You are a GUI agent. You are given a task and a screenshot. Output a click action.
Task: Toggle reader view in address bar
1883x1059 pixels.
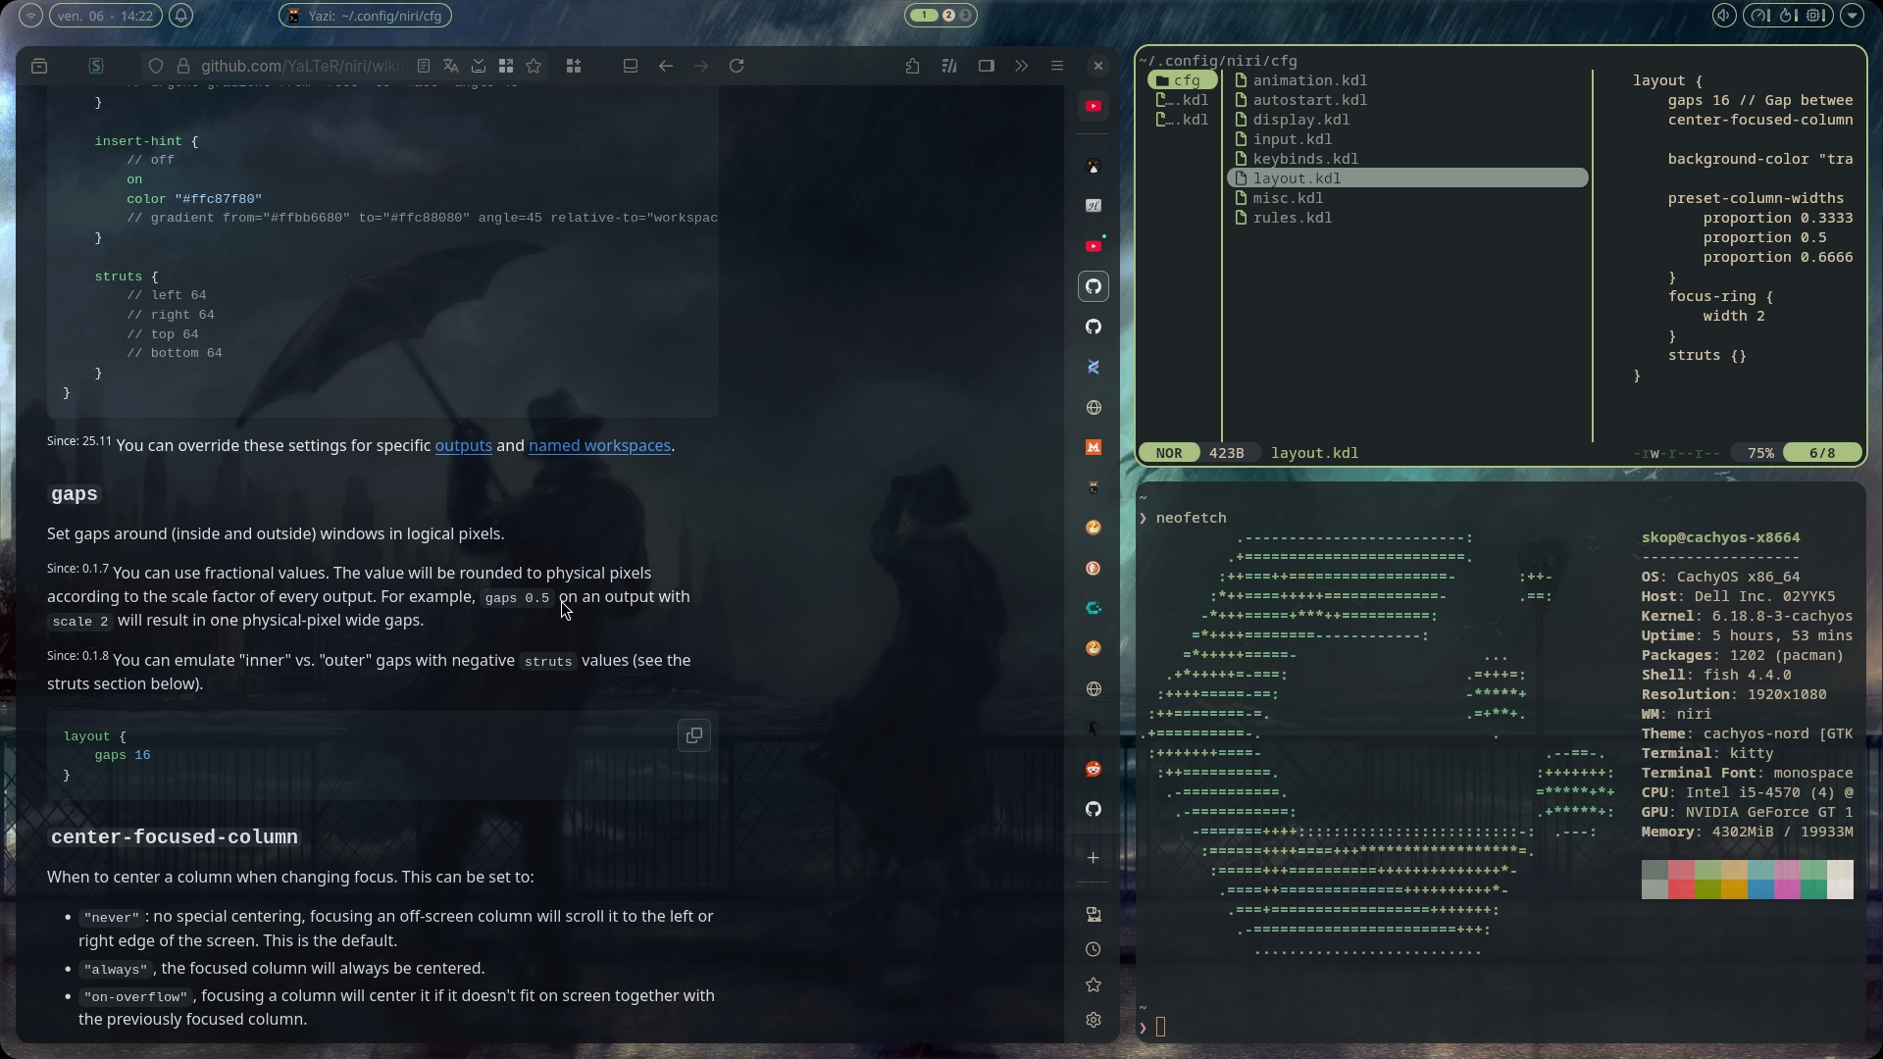pyautogui.click(x=424, y=66)
